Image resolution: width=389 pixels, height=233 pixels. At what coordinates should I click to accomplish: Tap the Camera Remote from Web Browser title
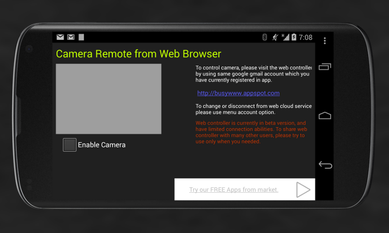(139, 54)
